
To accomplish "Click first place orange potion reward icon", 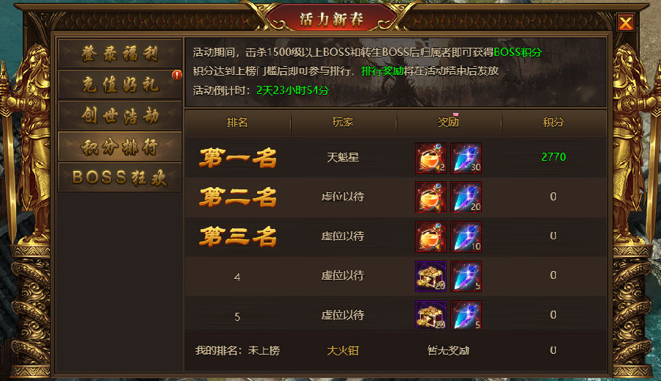I will tap(430, 158).
